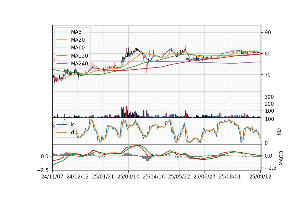Click the MA5 legend label

76,32
